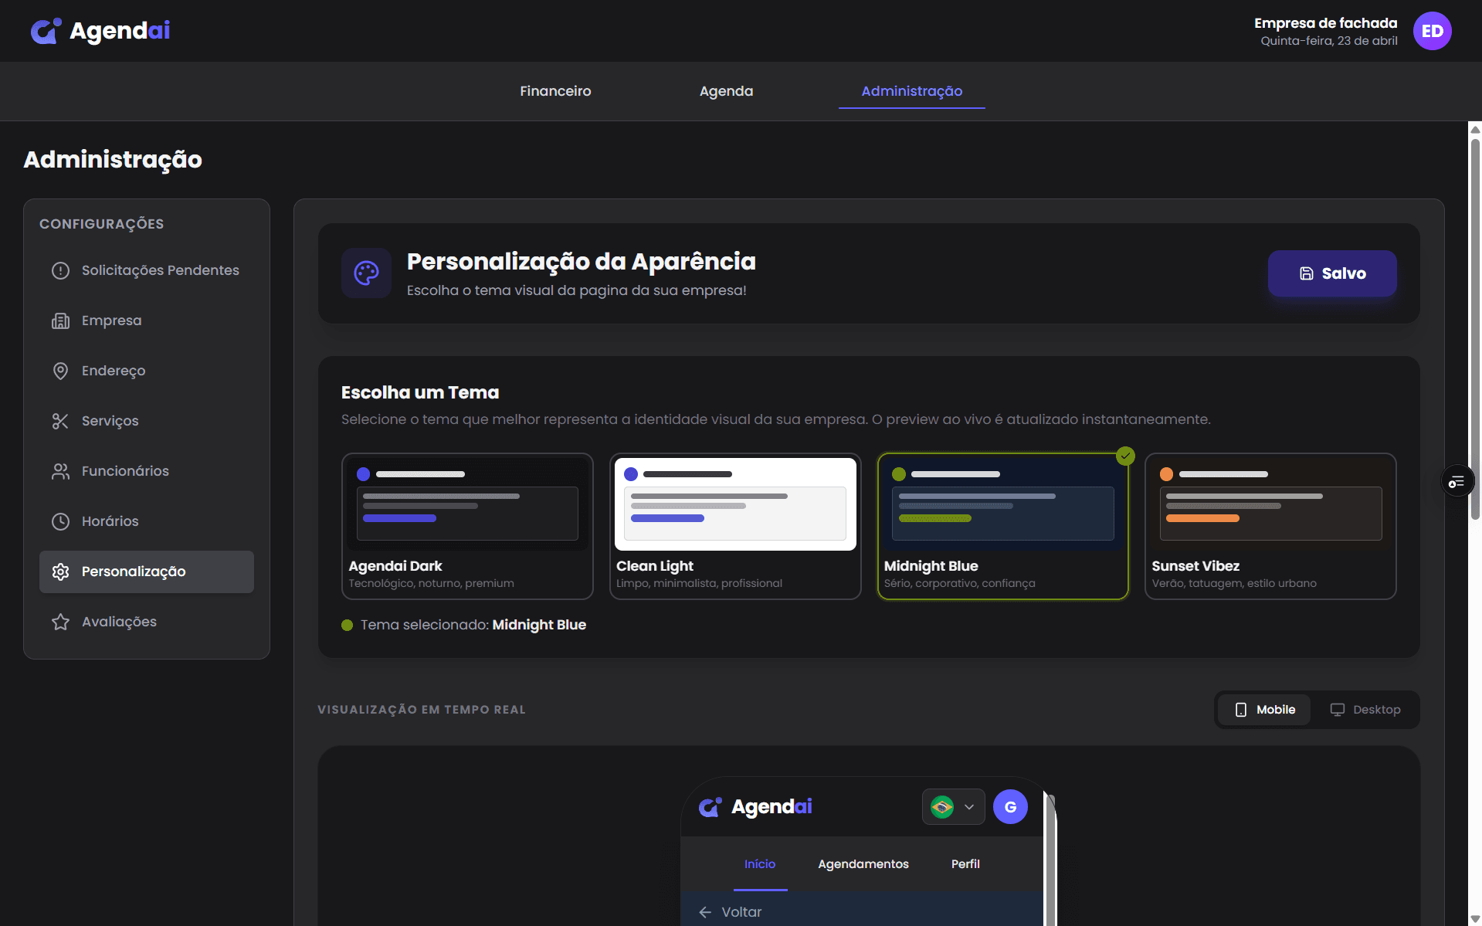Click the blue dot in Agendai Dark thumbnail
The height and width of the screenshot is (926, 1482).
pyautogui.click(x=363, y=474)
